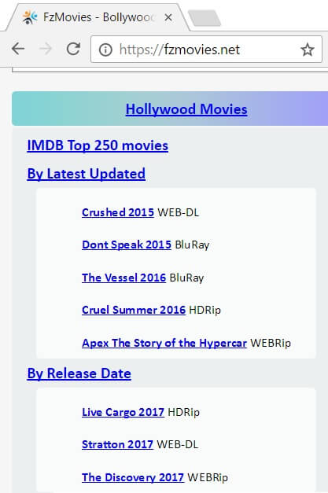Open Stratton 2017 movie link
Screen dimensions: 328x493
[x=117, y=444]
